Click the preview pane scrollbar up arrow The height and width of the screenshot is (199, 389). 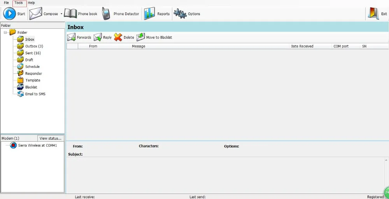pos(387,160)
